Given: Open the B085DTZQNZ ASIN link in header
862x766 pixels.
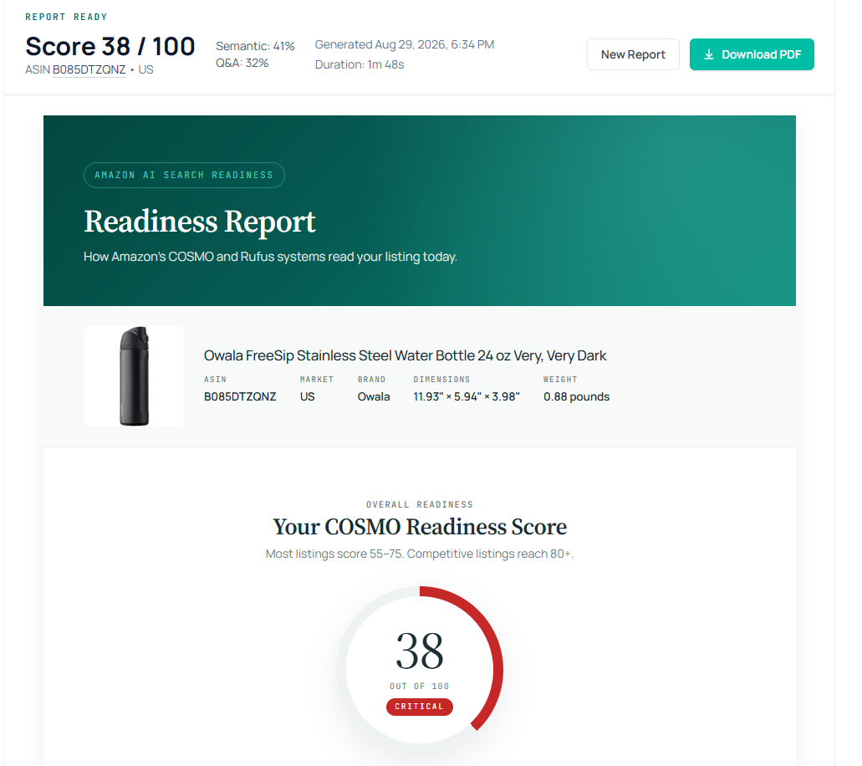Looking at the screenshot, I should 89,70.
